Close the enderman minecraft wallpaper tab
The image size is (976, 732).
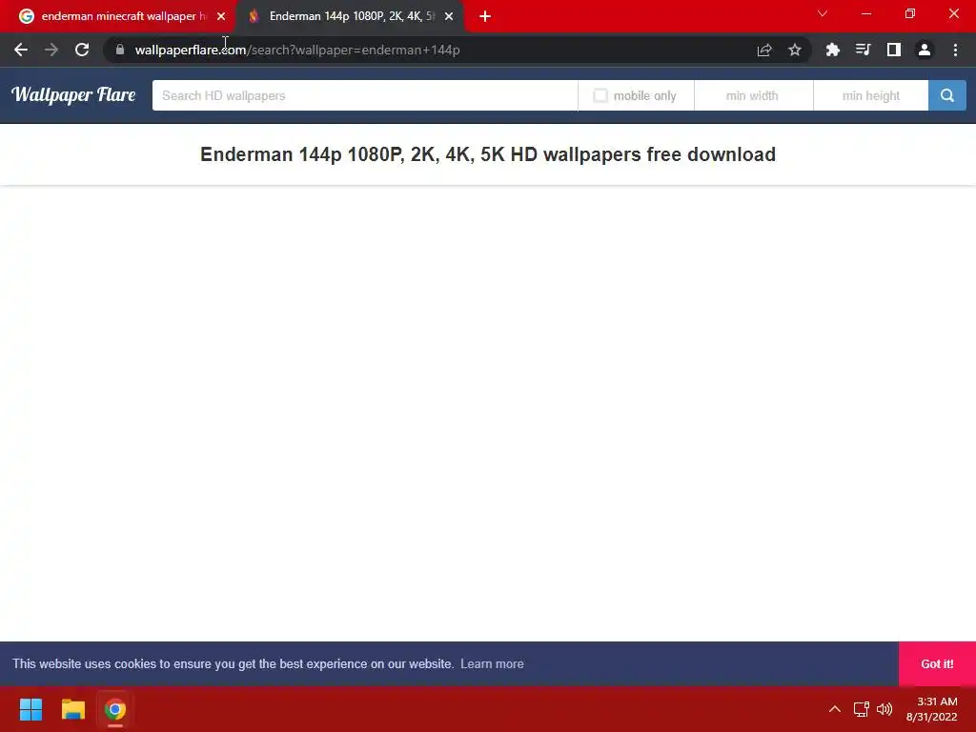[221, 16]
